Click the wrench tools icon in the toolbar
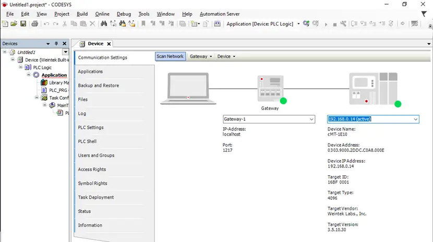The height and width of the screenshot is (242, 433). pyautogui.click(x=343, y=24)
